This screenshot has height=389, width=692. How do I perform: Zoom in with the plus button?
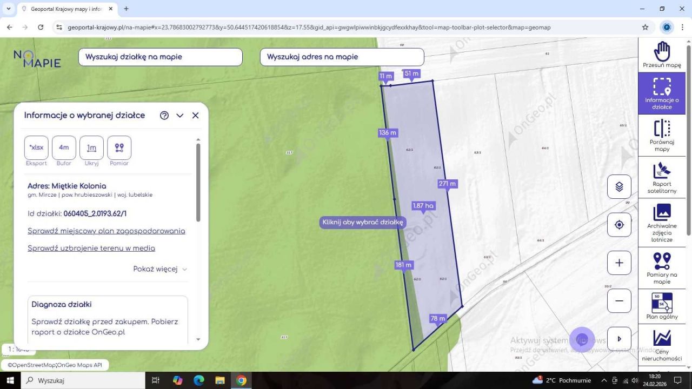619,263
